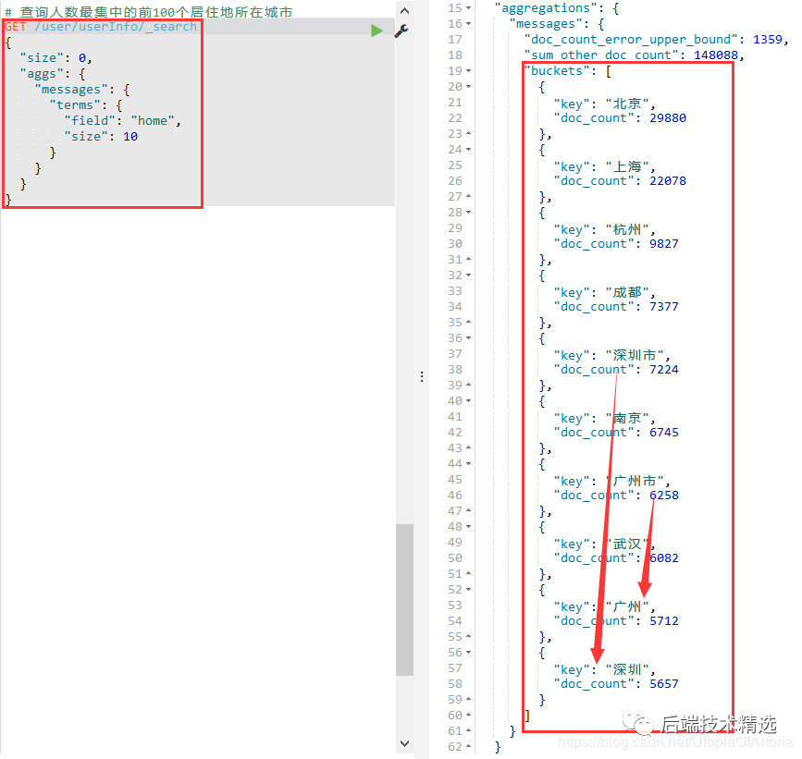Click the editor vertical scrollbar thumb
This screenshot has height=759, width=802.
(404, 600)
